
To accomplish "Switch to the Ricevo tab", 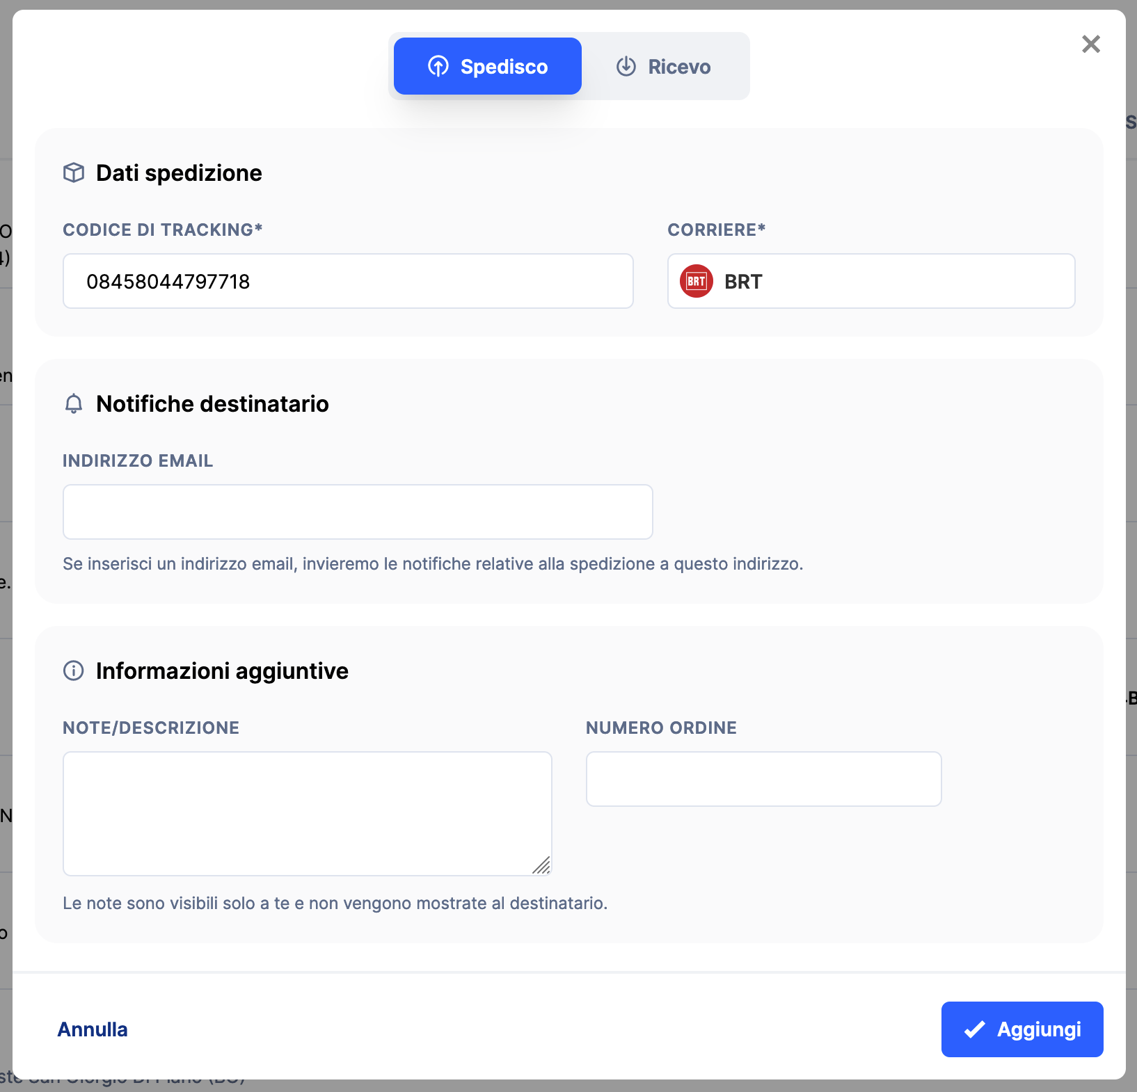I will coord(665,66).
